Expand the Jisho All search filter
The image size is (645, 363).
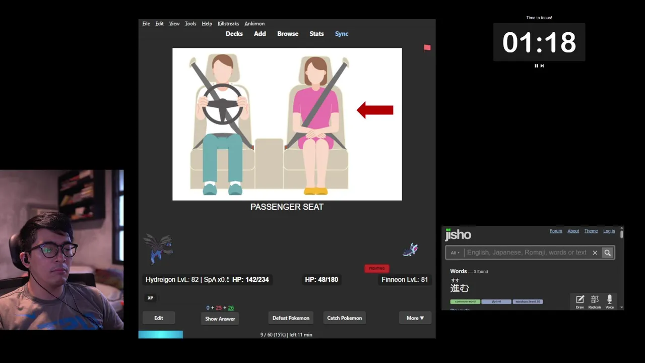click(455, 253)
